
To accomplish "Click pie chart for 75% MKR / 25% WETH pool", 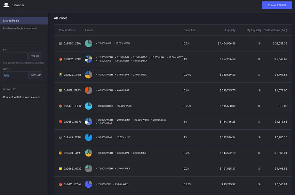I will coord(88,43).
